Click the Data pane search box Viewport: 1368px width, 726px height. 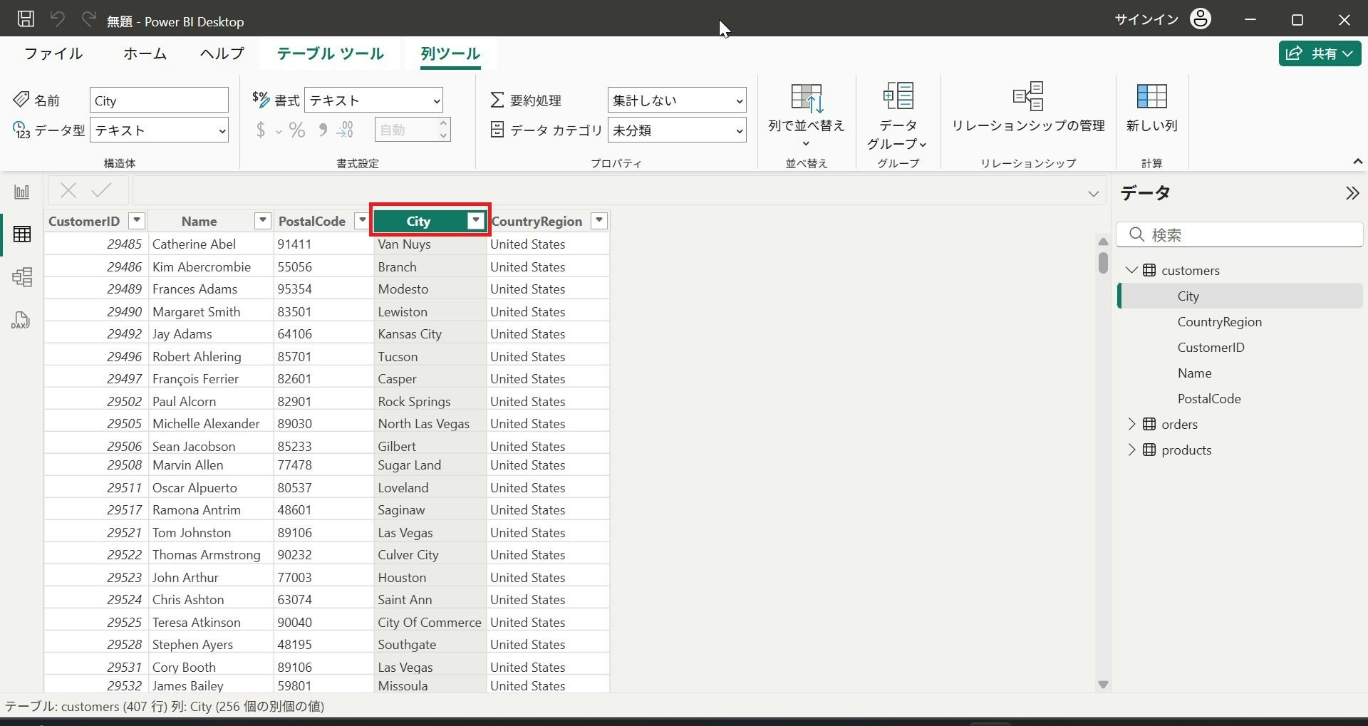click(x=1240, y=234)
